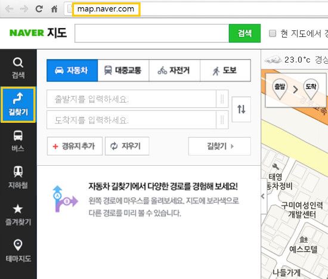The image size is (328, 279).
Task: Toggle the 현 지도에서 checkbox
Action: (273, 33)
